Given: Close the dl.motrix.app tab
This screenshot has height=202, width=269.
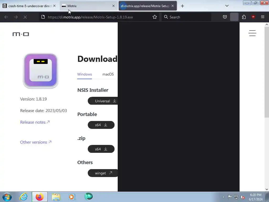Looking at the screenshot, I should (173, 6).
